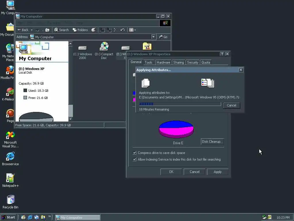
Task: Click first Quick Launch icon beside Start
Action: pyautogui.click(x=23, y=217)
